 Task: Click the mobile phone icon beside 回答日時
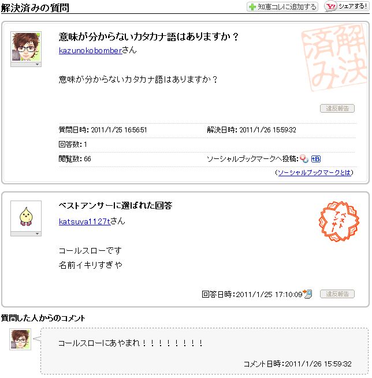coord(308,294)
